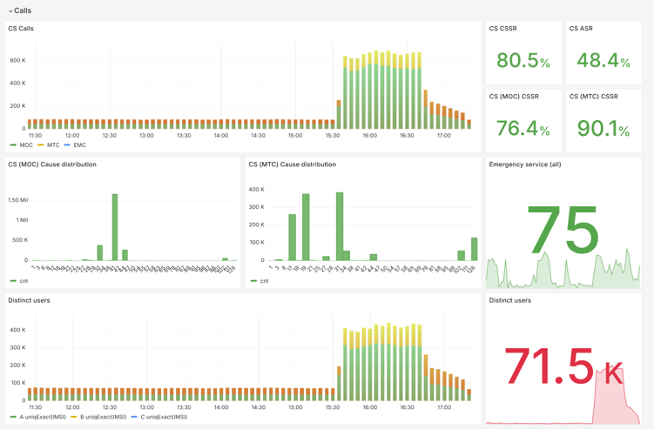The width and height of the screenshot is (654, 429).
Task: Collapse the Calls row chevron
Action: (x=10, y=11)
